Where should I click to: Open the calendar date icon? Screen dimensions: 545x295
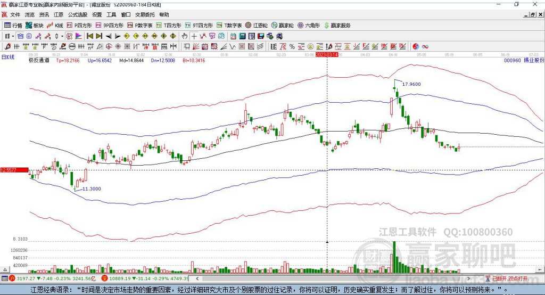click(233, 36)
